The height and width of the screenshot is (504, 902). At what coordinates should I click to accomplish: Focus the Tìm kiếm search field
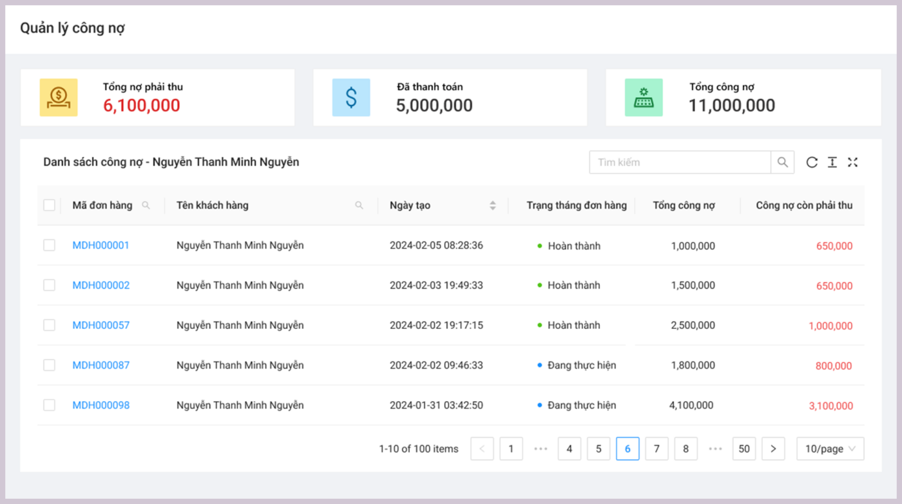[680, 162]
